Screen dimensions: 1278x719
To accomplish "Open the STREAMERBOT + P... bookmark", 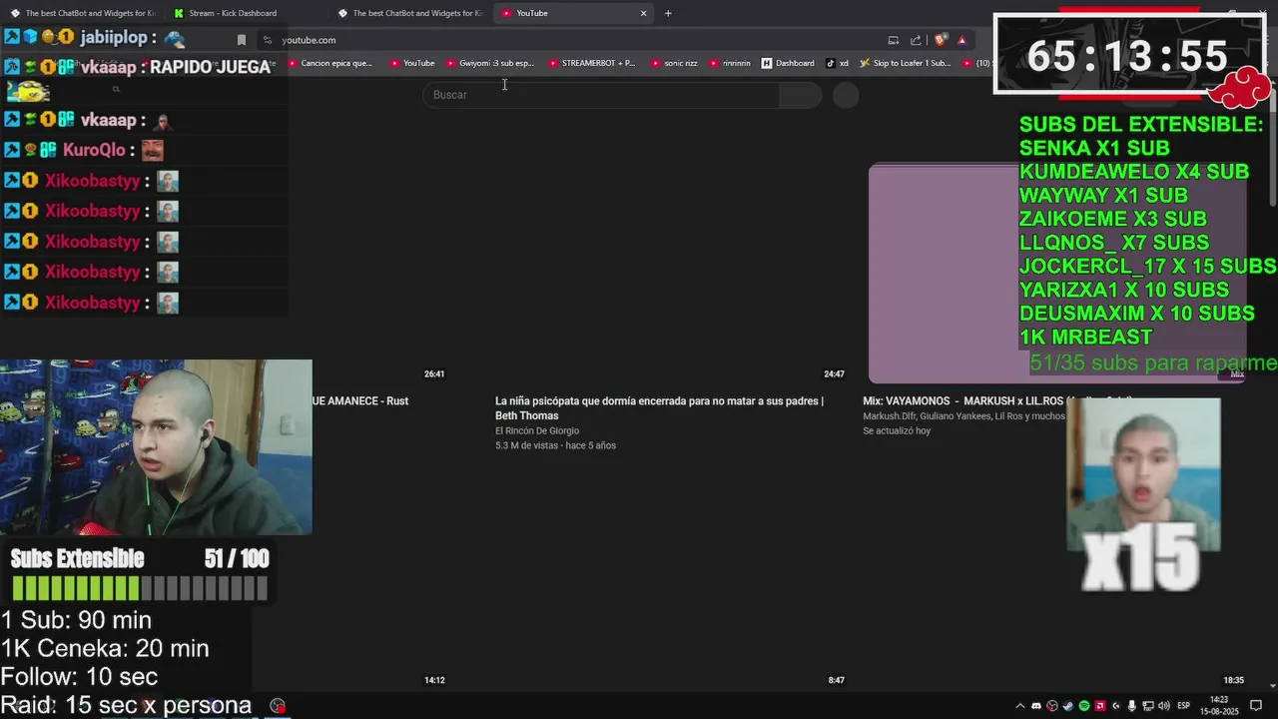I will point(592,63).
